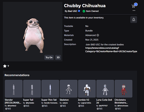Open creator Logical UGCs under Zombie V2
Viewport: 144px width, 112px height.
[x=86, y=103]
